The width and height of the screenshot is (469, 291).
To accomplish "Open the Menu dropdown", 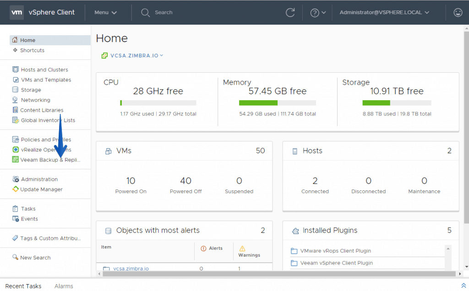I will point(105,12).
